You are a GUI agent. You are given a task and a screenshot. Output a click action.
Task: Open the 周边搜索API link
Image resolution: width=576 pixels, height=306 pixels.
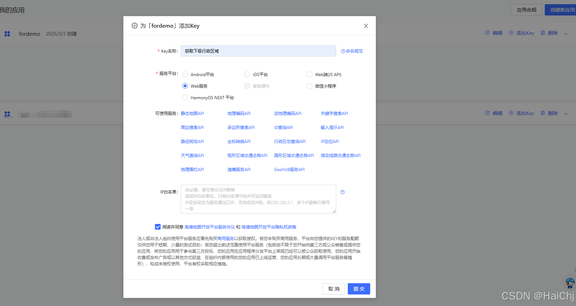(192, 128)
